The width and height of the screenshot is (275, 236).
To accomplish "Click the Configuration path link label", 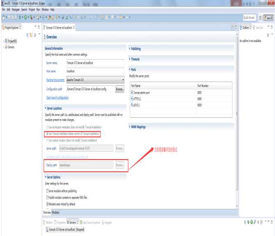I will pos(54,89).
